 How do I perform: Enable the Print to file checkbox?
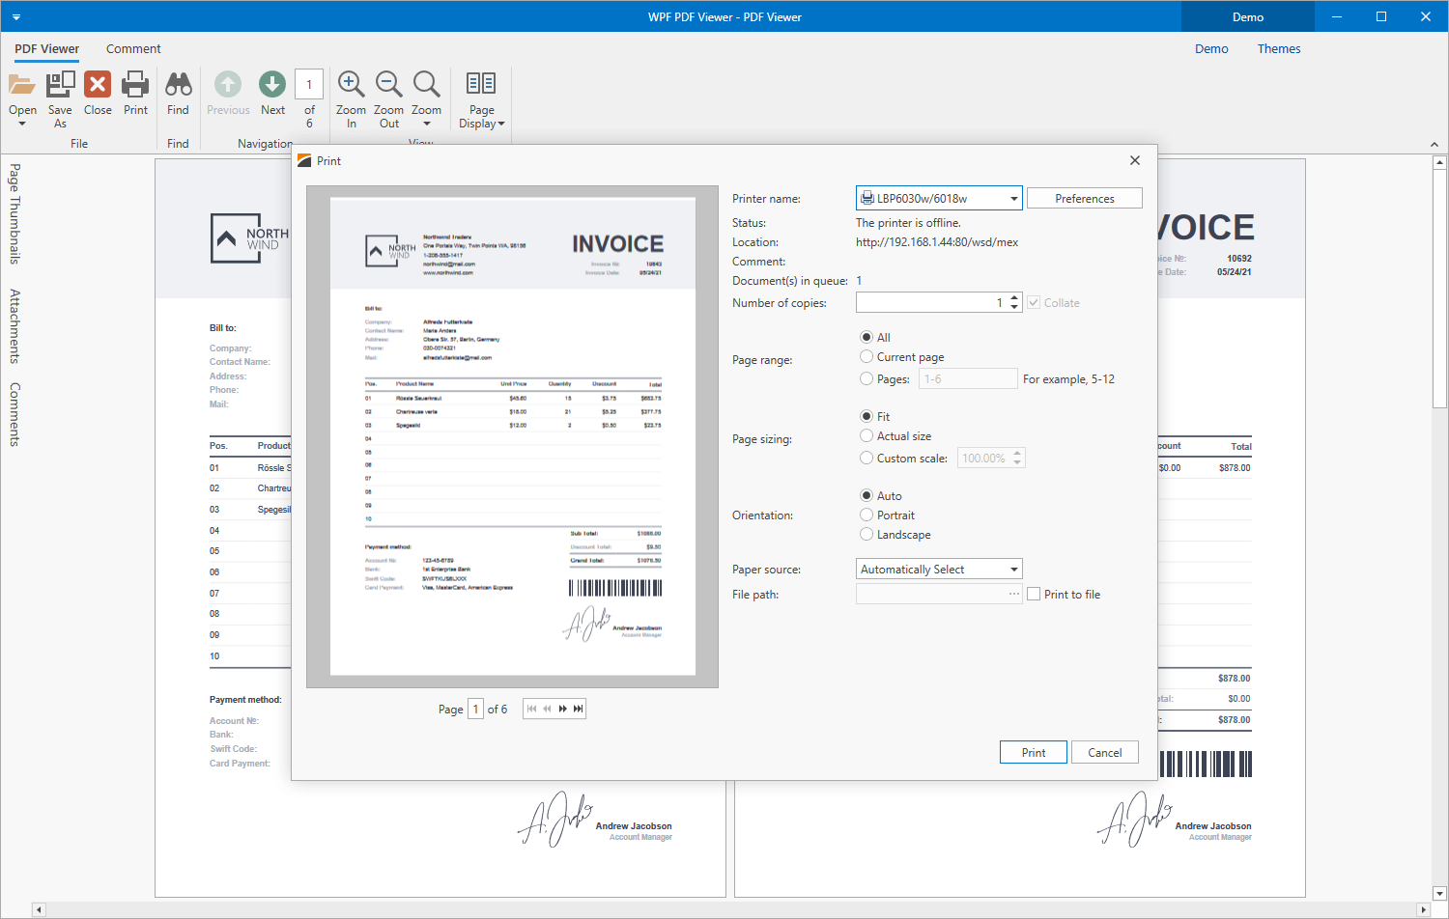pos(1033,594)
